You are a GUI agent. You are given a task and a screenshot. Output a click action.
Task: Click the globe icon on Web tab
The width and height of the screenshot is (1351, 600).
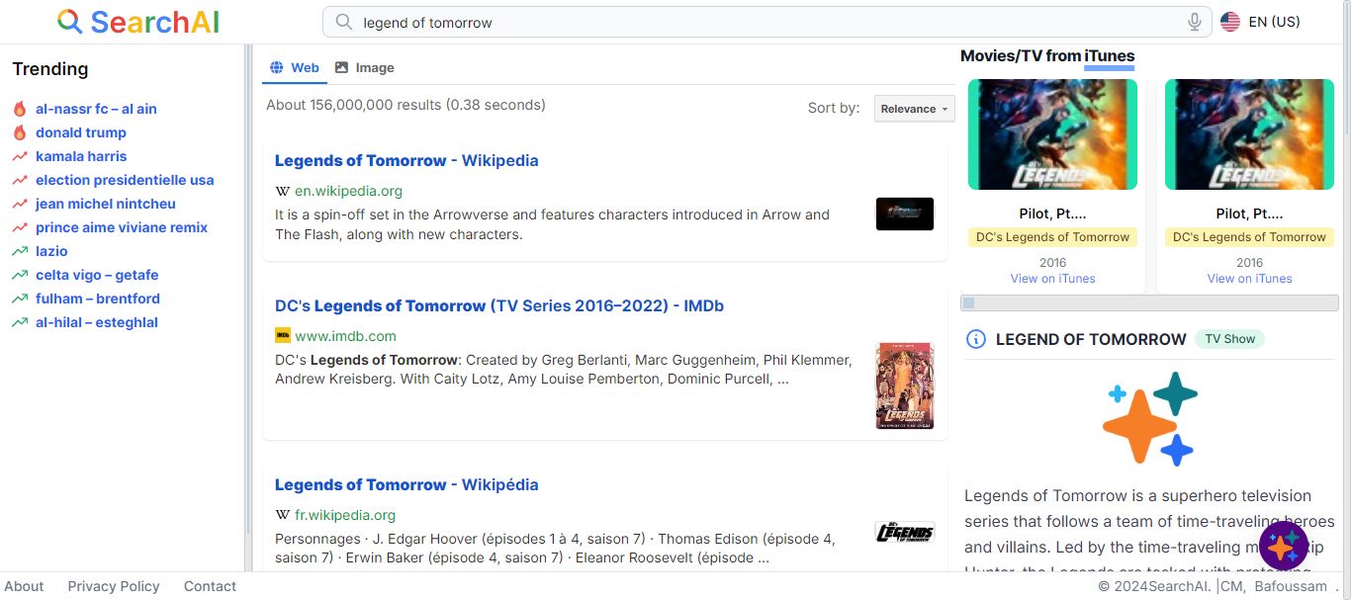(x=277, y=67)
